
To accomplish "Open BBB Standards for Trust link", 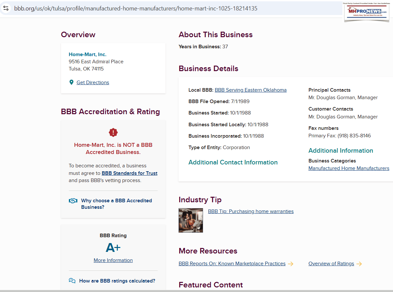I will click(x=130, y=173).
